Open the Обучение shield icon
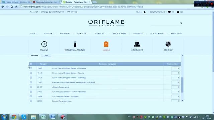The height and width of the screenshot is (120, 214). point(168,44)
